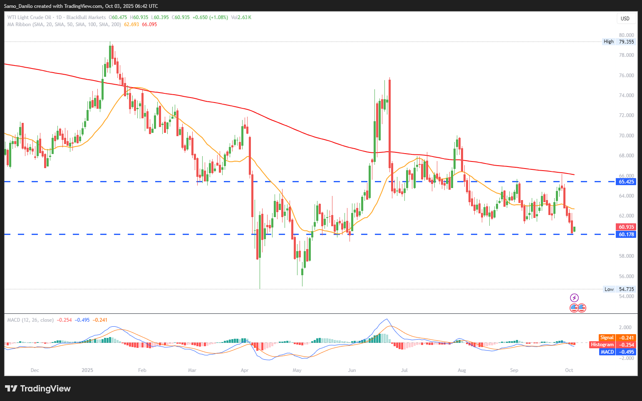This screenshot has width=642, height=401.
Task: Open the USD currency selector
Action: coord(625,19)
